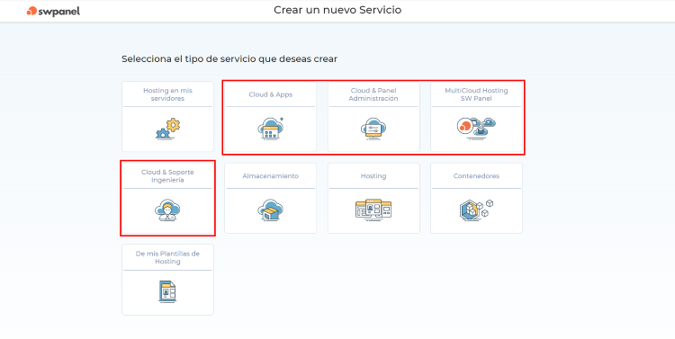The image size is (675, 339).
Task: Select the gears icon for hosting on own servers
Action: (x=168, y=129)
